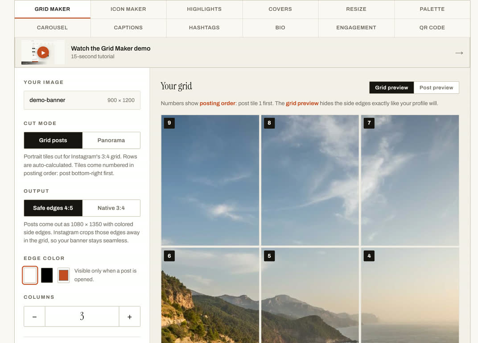
Task: Show the Post preview
Action: pyautogui.click(x=436, y=88)
